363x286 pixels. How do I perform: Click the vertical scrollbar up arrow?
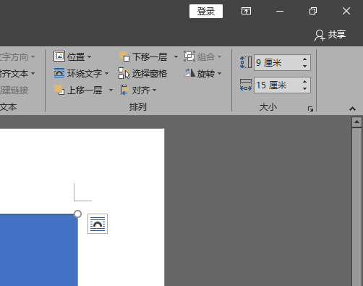[356, 122]
